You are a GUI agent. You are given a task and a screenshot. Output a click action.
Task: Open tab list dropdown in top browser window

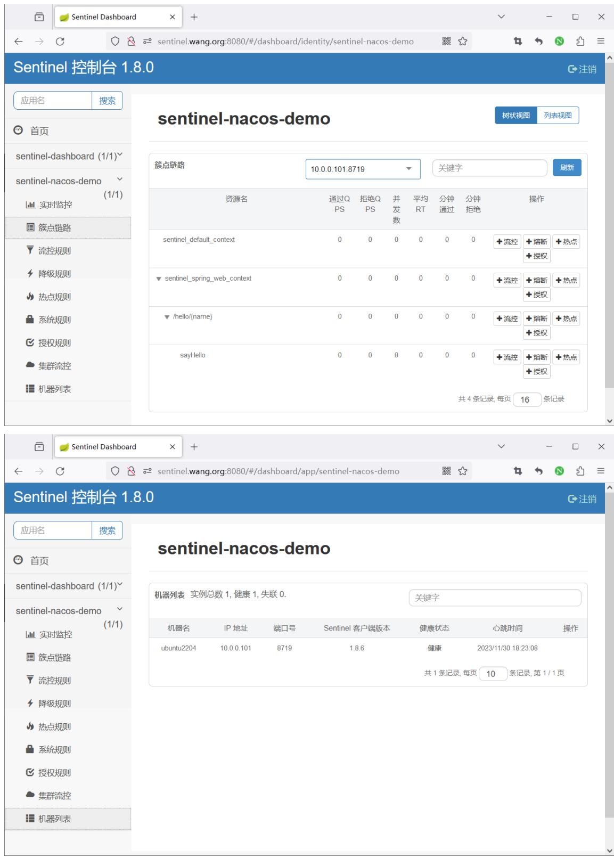coord(501,17)
